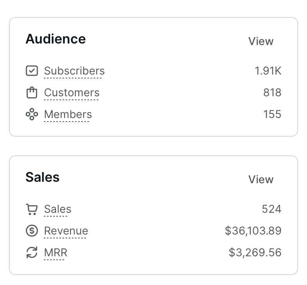
Task: Click the MRR recurring arrows icon
Action: 31,253
